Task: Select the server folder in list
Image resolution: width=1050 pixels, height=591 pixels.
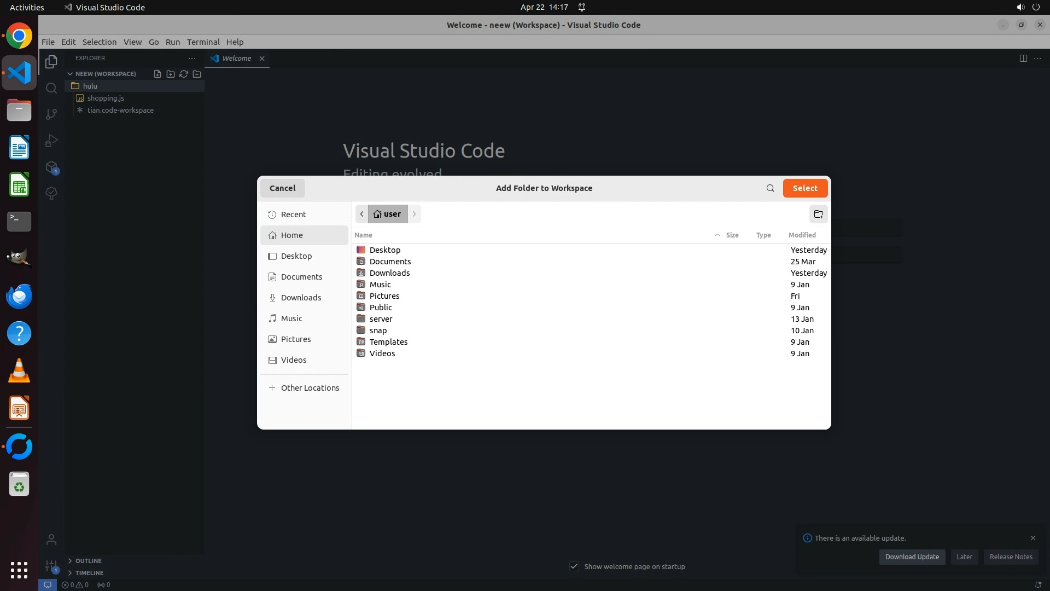Action: pyautogui.click(x=381, y=319)
